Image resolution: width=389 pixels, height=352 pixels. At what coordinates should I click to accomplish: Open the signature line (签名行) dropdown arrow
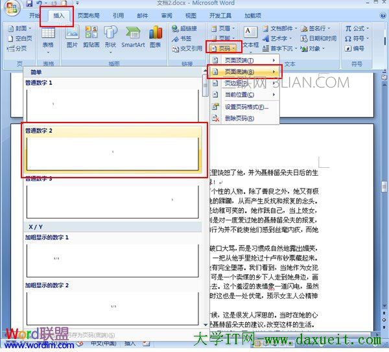(x=329, y=29)
